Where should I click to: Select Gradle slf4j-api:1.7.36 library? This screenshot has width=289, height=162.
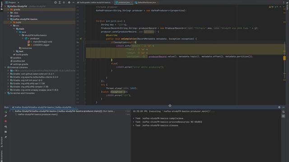coord(28,83)
